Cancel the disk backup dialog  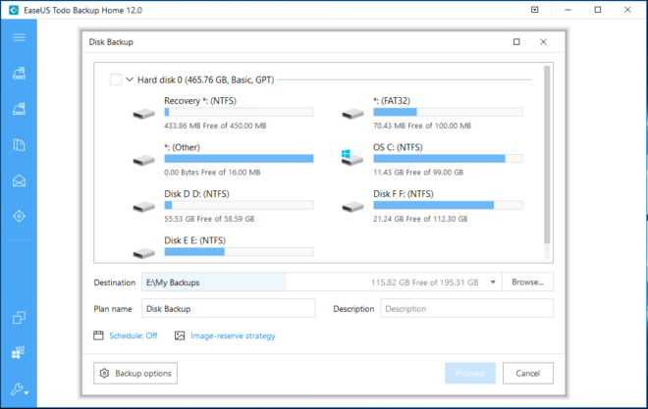(528, 373)
